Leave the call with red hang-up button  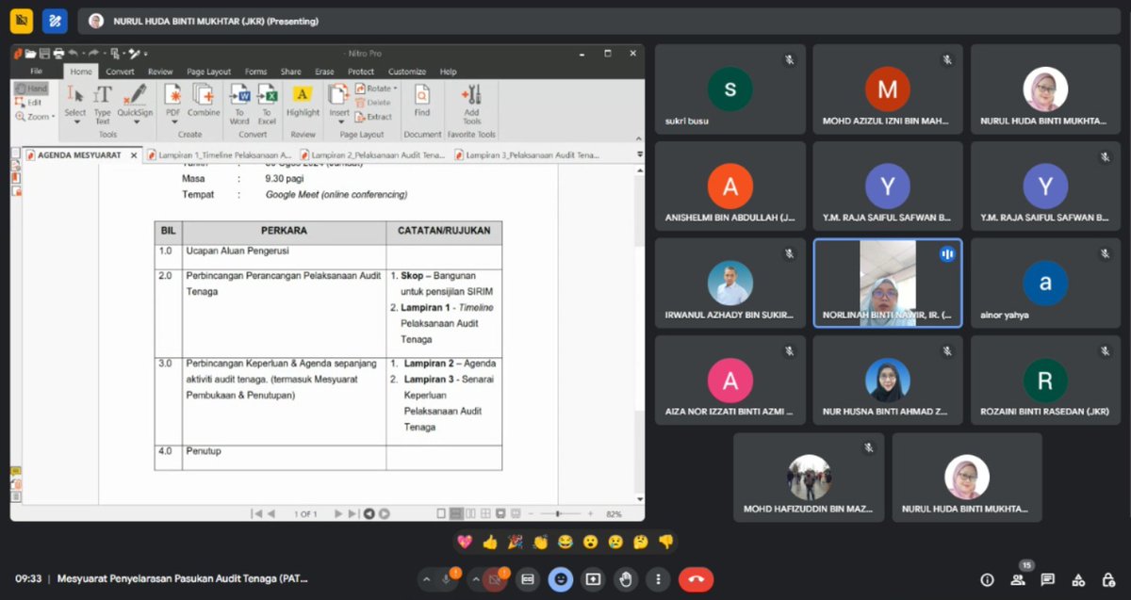[x=696, y=579]
